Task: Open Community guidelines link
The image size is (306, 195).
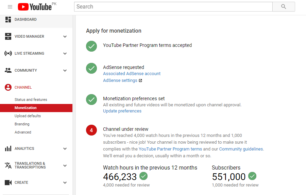Action: click(241, 149)
